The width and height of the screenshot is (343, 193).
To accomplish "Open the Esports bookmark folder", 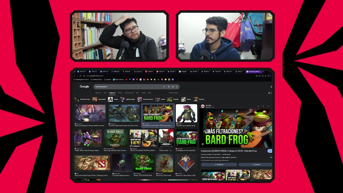I will point(107,79).
